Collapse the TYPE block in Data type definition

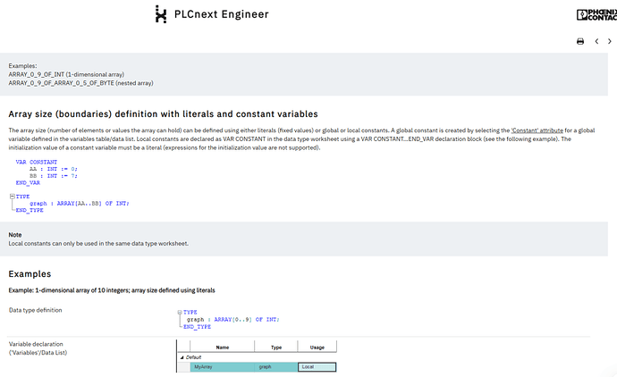pyautogui.click(x=180, y=312)
